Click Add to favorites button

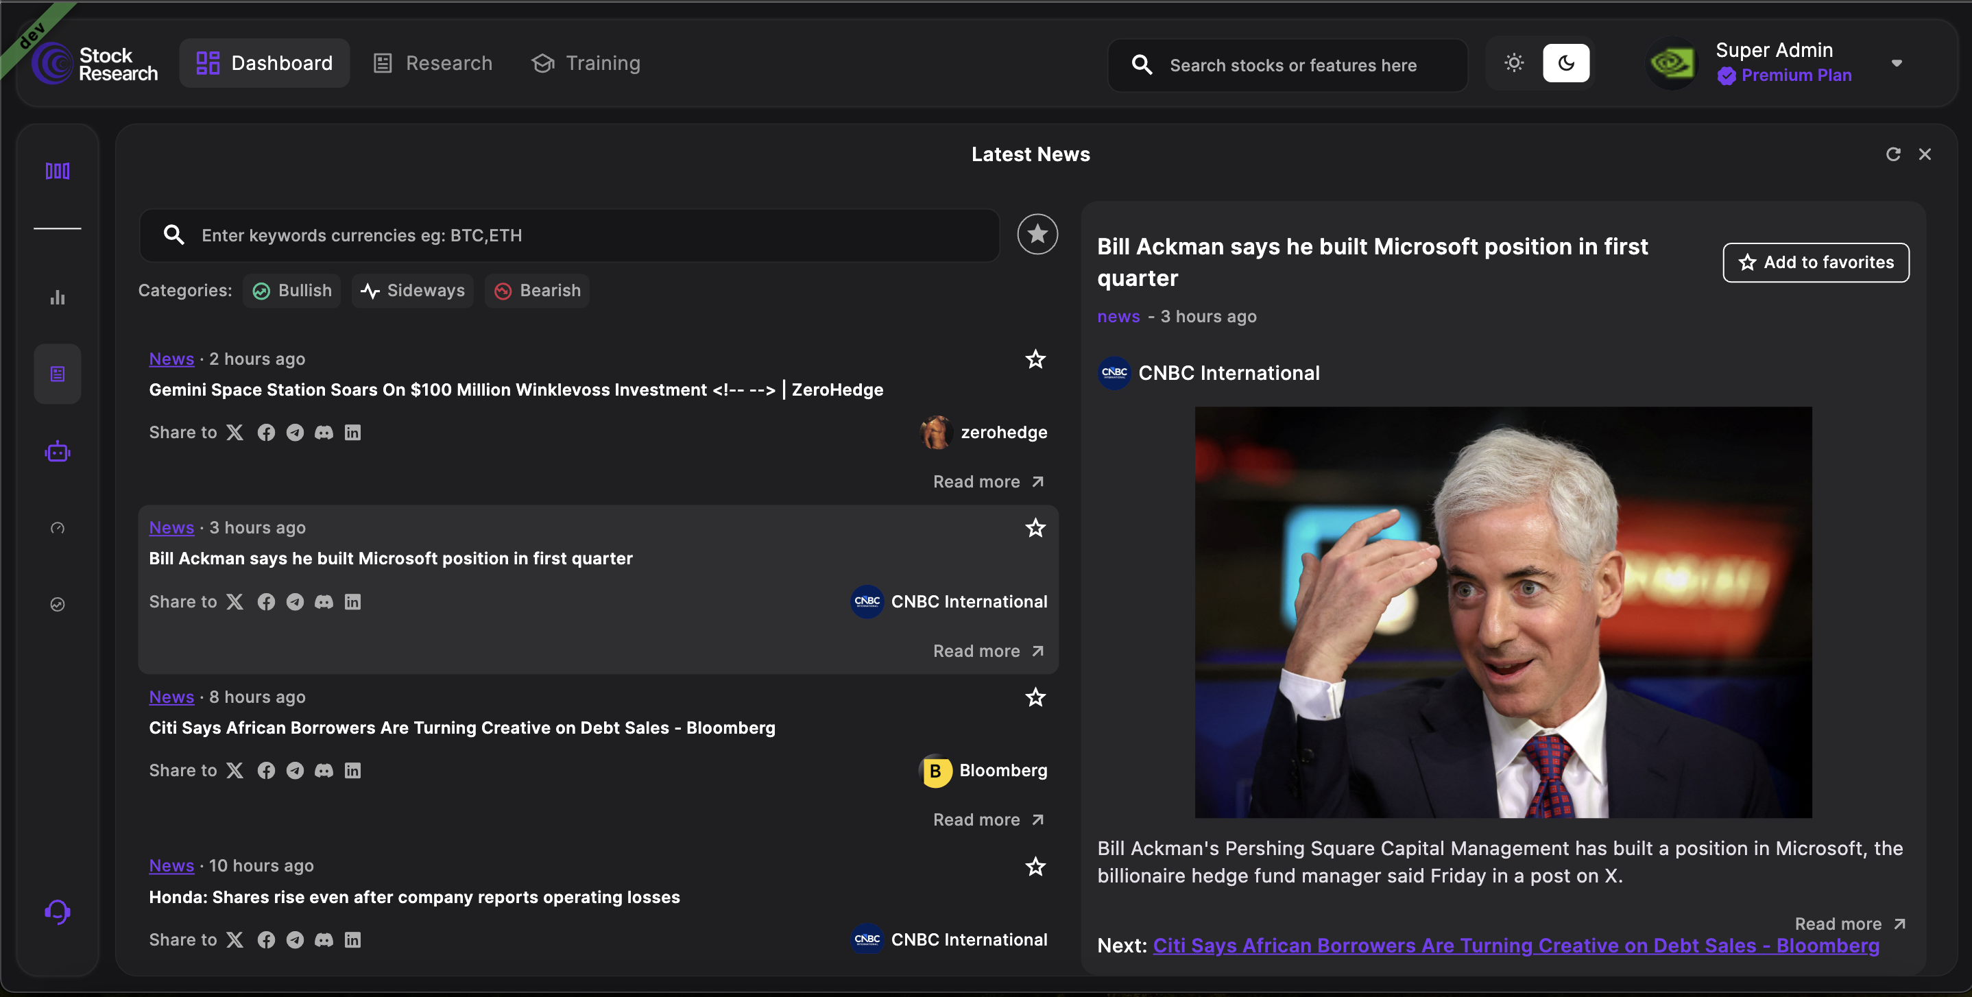[x=1816, y=263]
